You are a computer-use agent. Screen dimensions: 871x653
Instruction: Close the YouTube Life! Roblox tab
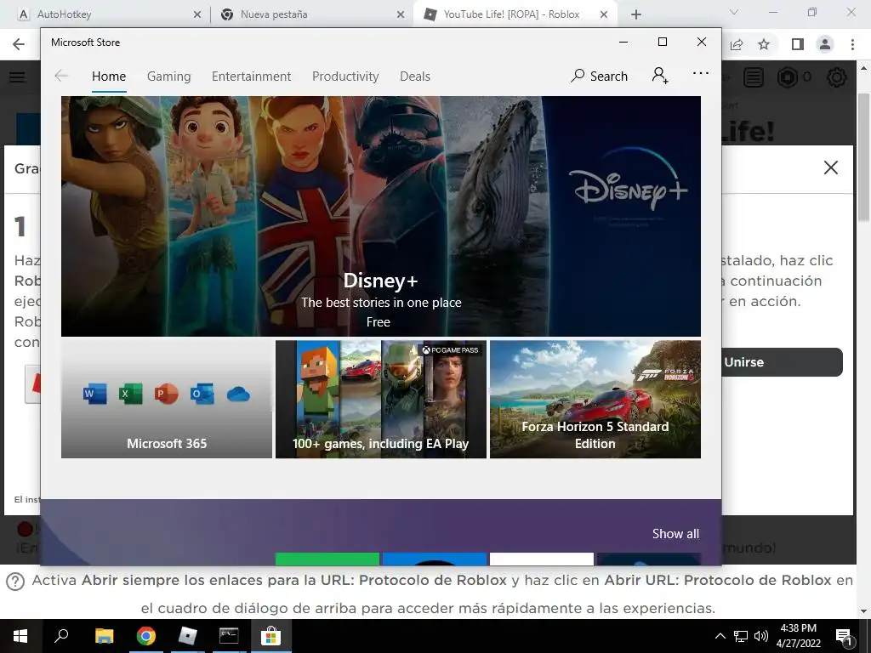point(604,15)
